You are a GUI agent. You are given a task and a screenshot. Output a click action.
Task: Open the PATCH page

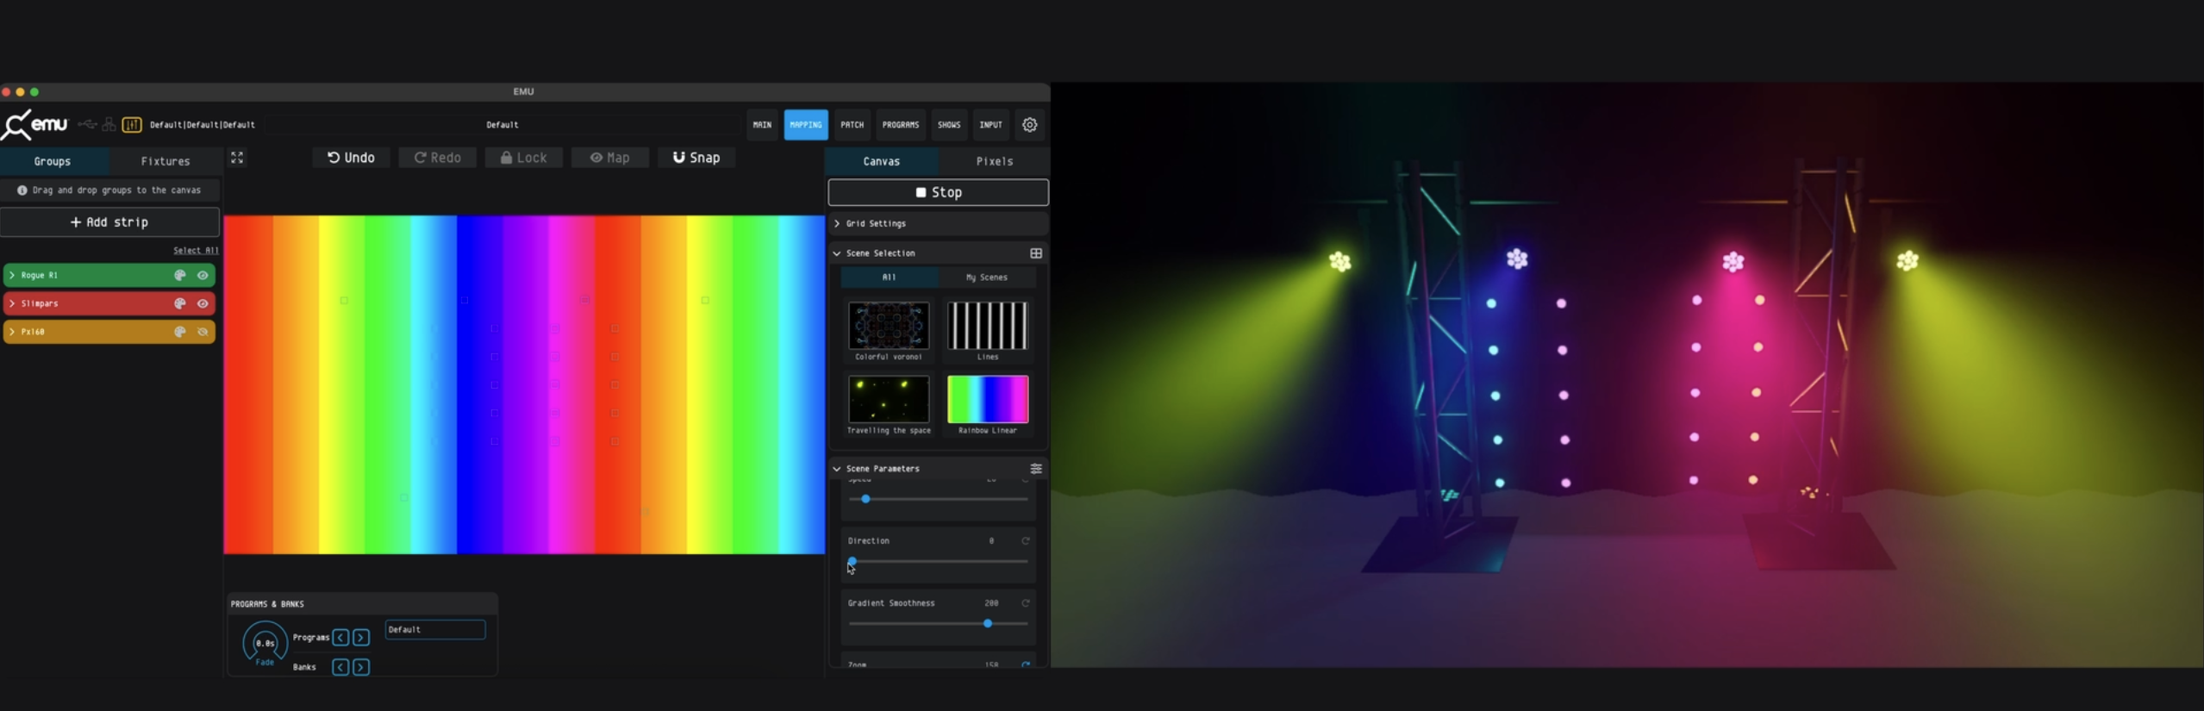(852, 125)
